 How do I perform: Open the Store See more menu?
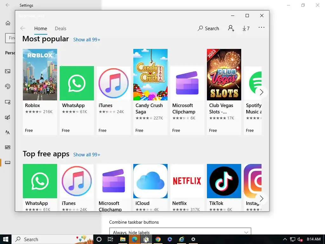262,27
